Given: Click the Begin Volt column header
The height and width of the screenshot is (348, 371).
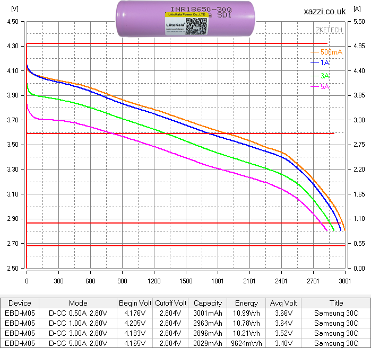Looking at the screenshot, I should (135, 303).
